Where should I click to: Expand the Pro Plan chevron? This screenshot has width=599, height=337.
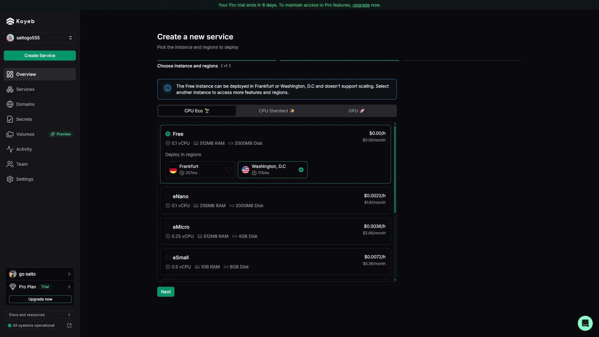[69, 287]
